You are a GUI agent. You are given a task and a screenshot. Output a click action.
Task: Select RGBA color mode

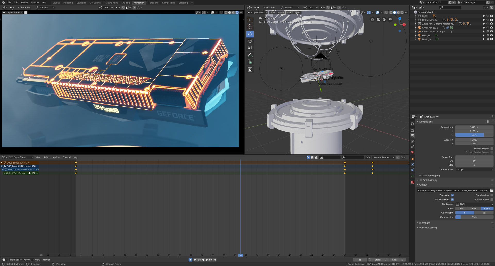click(487, 209)
